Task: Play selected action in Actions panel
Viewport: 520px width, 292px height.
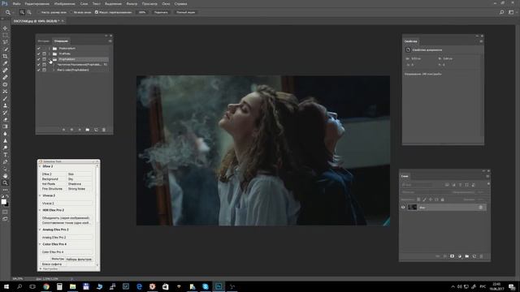Action: click(x=80, y=130)
